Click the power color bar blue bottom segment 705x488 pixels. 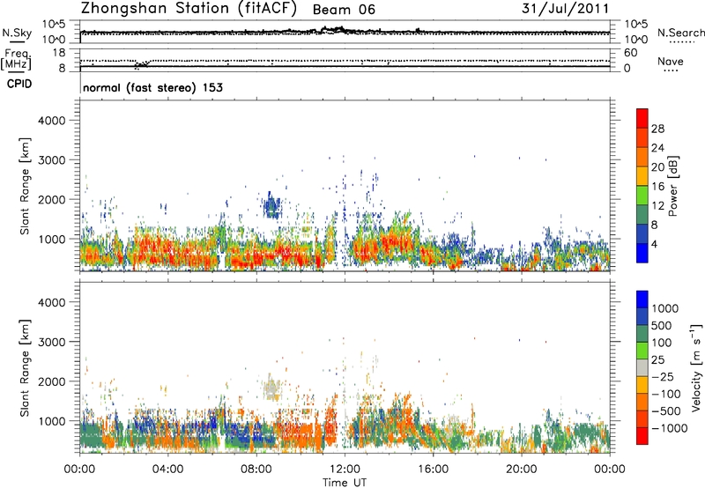pos(642,253)
